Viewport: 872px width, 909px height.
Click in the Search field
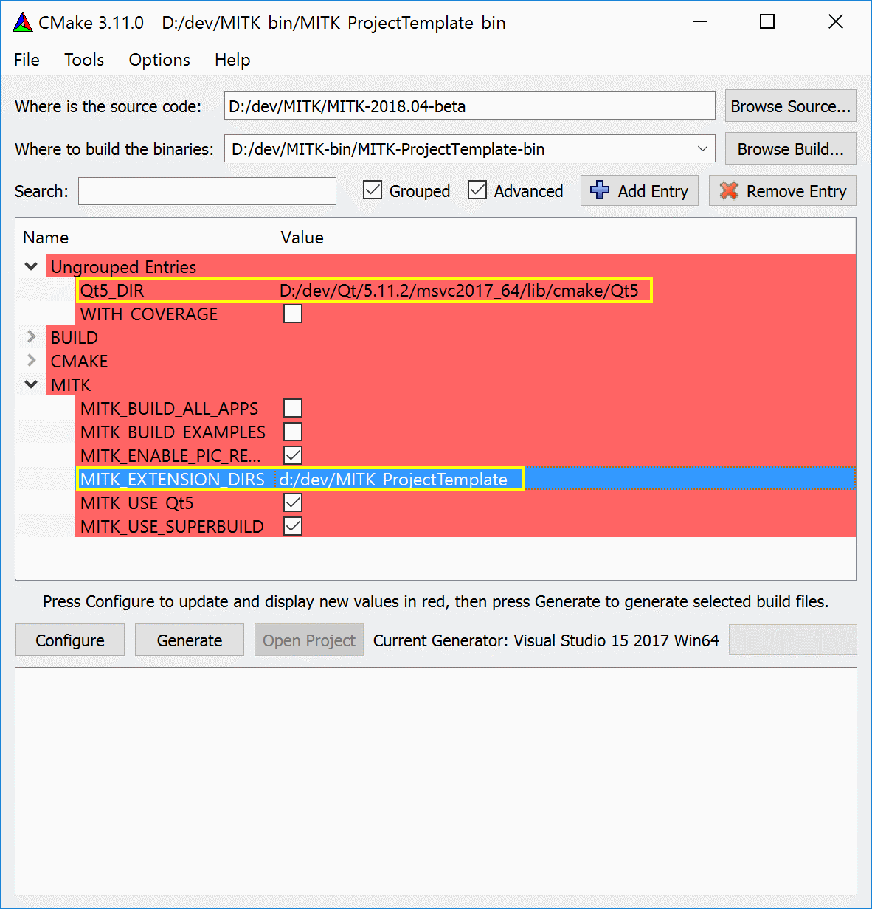pos(207,191)
